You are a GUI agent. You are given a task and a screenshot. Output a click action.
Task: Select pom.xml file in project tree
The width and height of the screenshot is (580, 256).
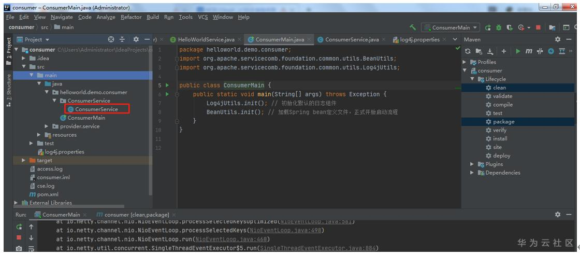tap(44, 194)
